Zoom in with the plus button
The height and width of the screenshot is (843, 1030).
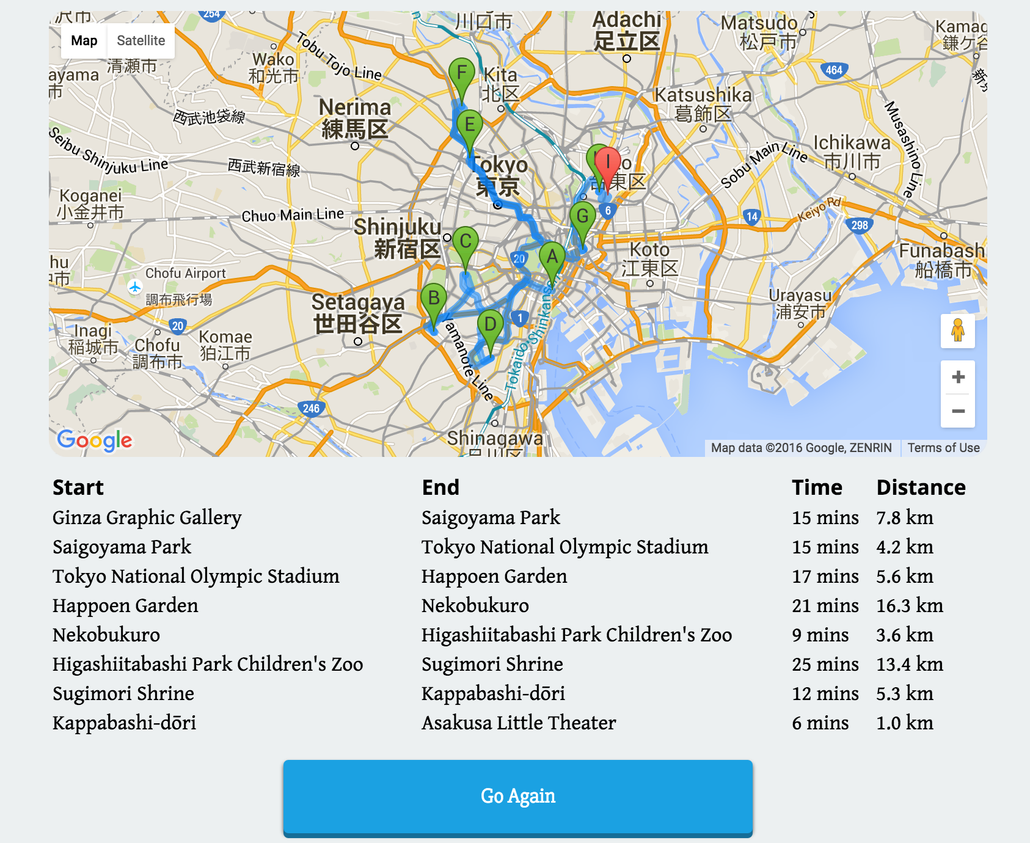click(958, 377)
